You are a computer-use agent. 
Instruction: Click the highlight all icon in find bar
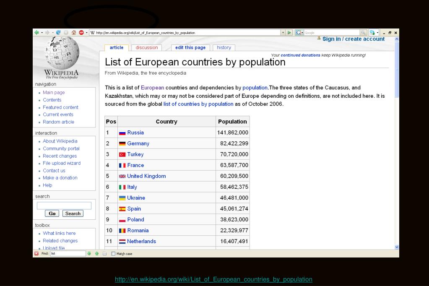click(104, 253)
